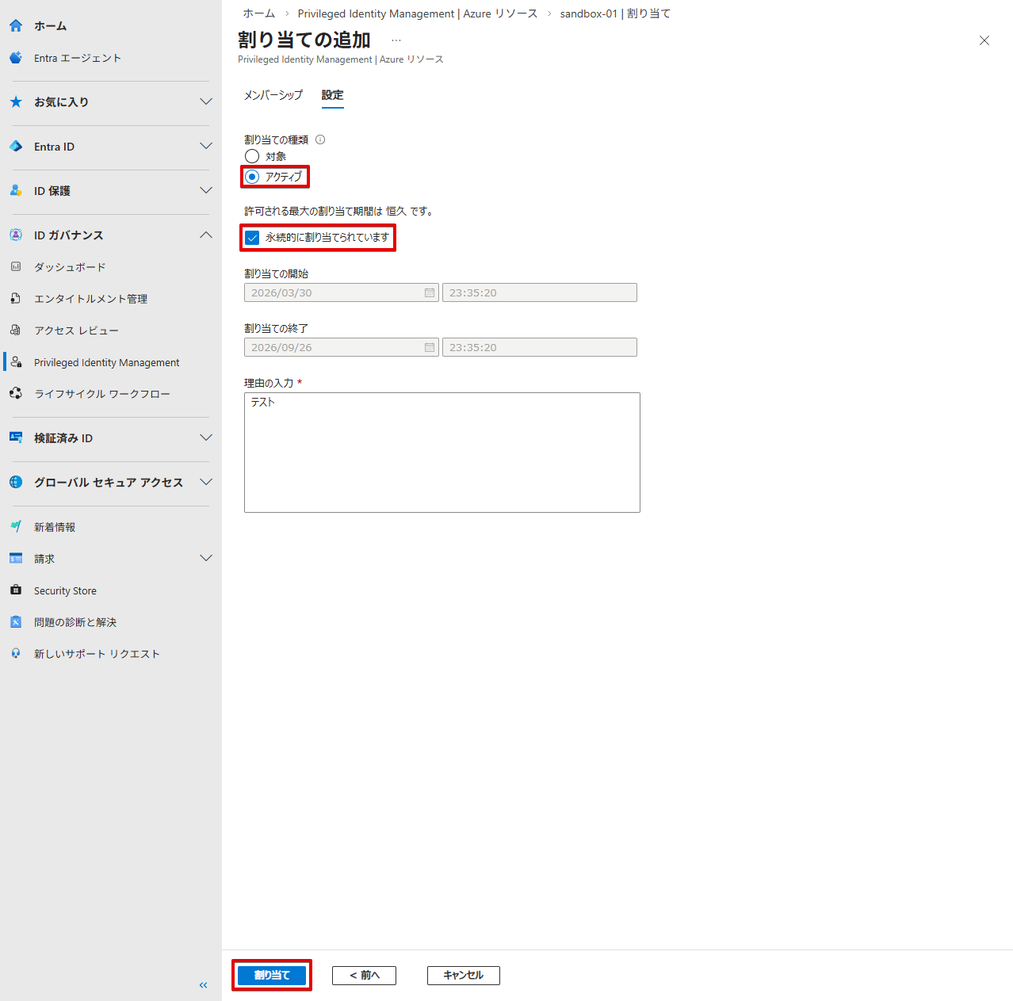Viewport: 1013px width, 1001px height.
Task: Click the Entra ID diamond icon
Action: click(16, 147)
